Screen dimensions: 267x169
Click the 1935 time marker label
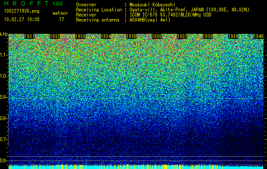click(x=131, y=36)
